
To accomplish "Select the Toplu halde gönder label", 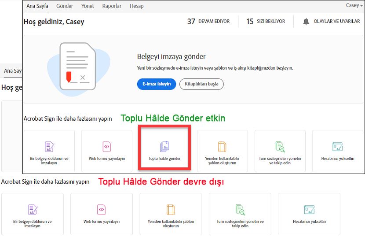I will click(x=164, y=159).
